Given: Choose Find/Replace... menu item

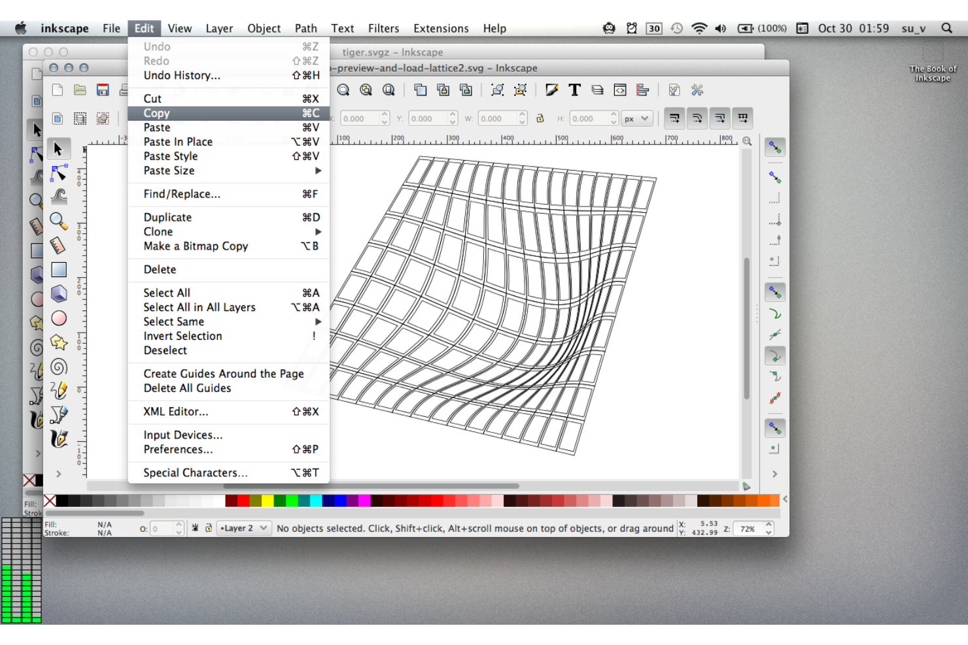Looking at the screenshot, I should coord(228,194).
